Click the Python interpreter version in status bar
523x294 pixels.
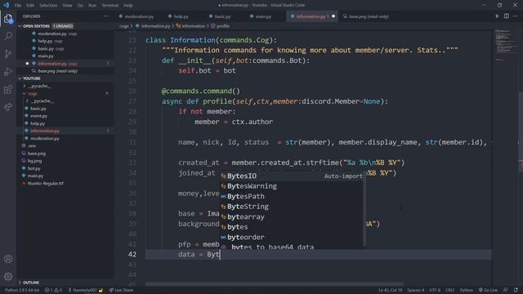[22, 291]
